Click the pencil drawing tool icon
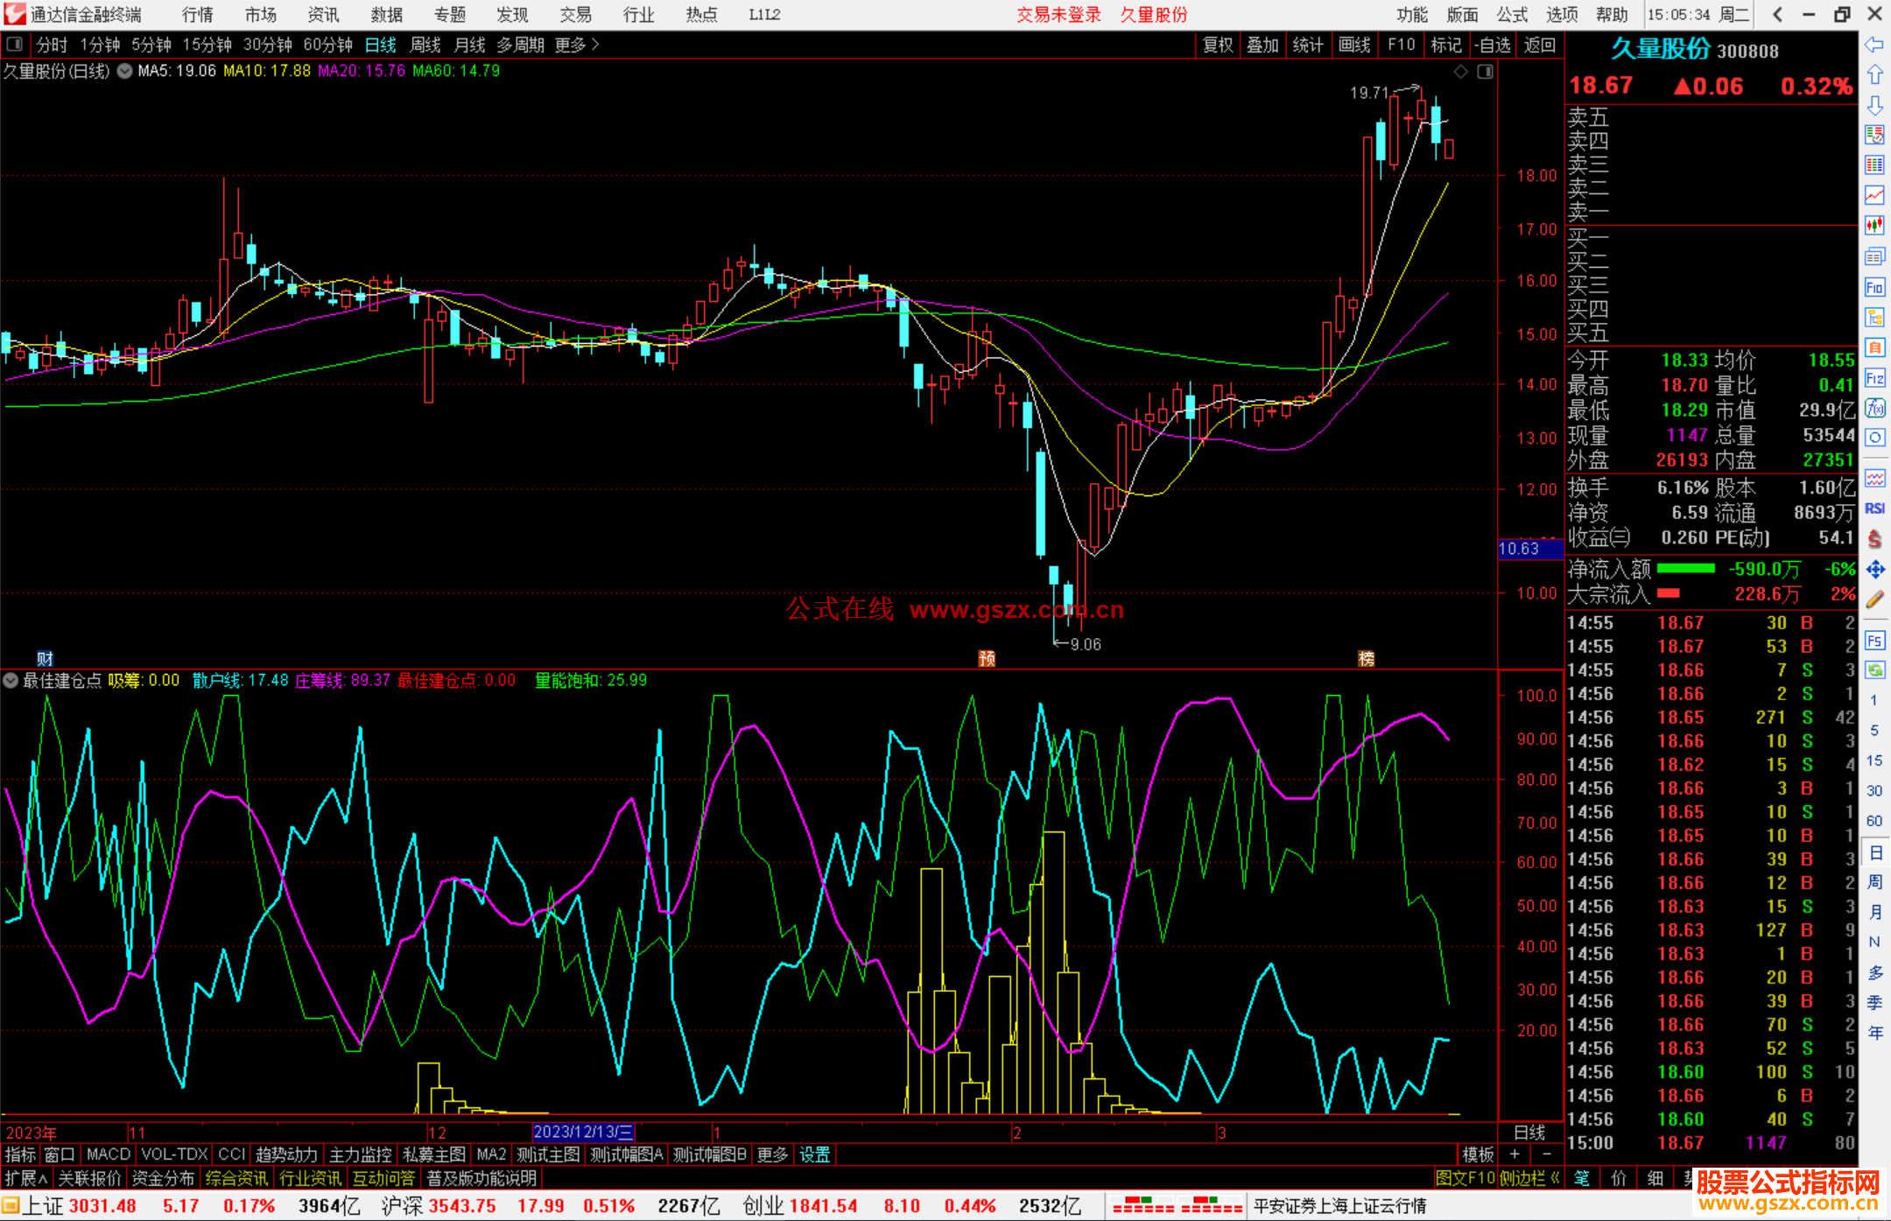1891x1221 pixels. (x=1874, y=600)
